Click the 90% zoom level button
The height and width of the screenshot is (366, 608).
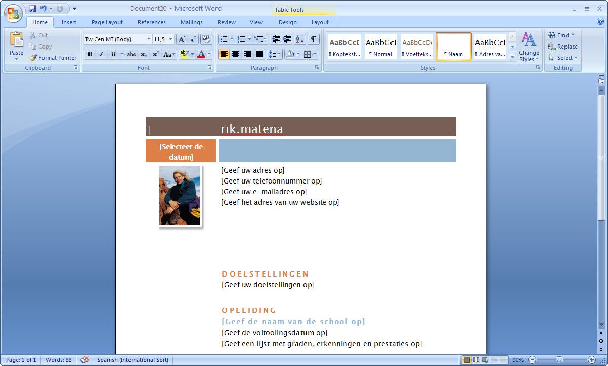pyautogui.click(x=518, y=360)
